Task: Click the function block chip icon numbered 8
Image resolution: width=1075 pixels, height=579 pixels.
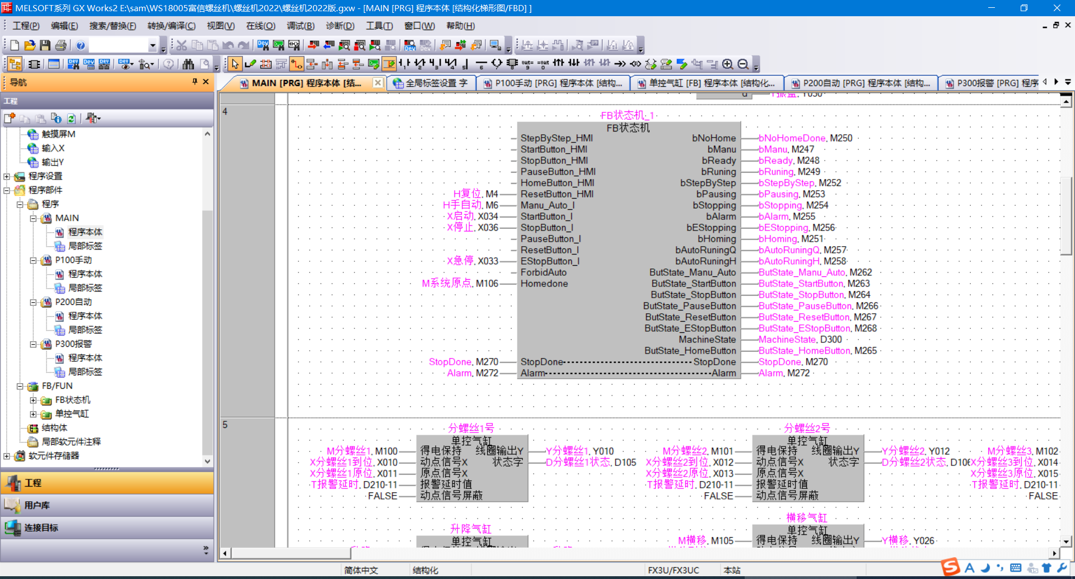Action: pos(512,64)
